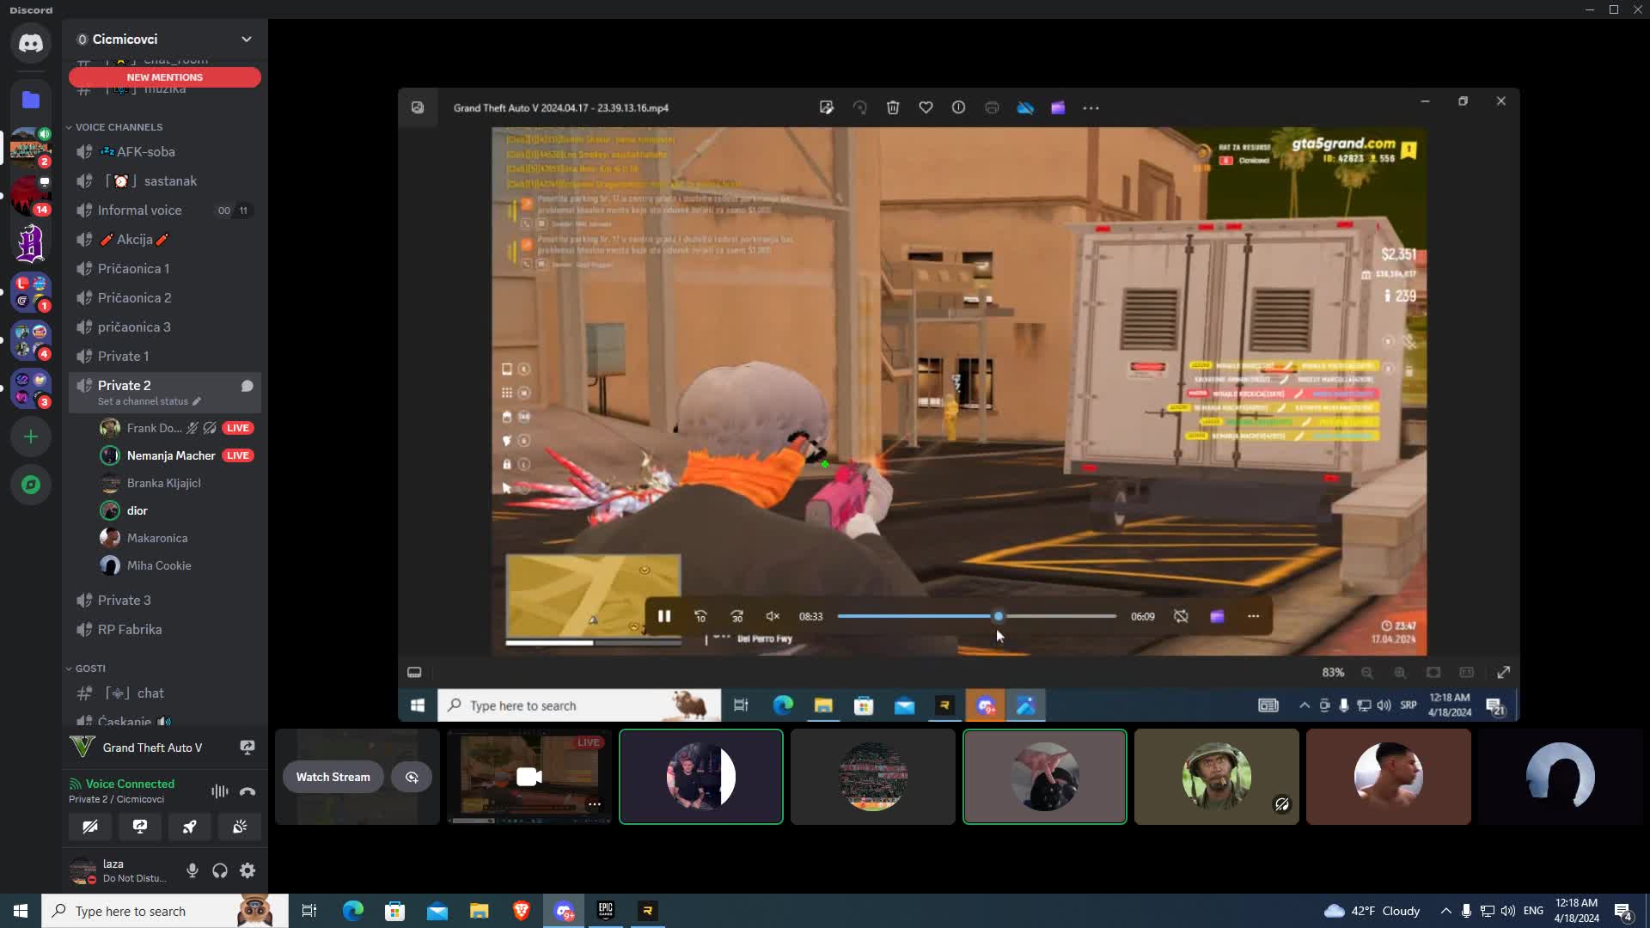1650x928 pixels.
Task: Open Brave browser from Windows taskbar
Action: click(x=521, y=911)
